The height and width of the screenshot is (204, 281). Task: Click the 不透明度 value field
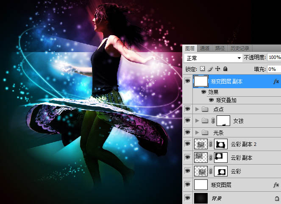click(274, 57)
